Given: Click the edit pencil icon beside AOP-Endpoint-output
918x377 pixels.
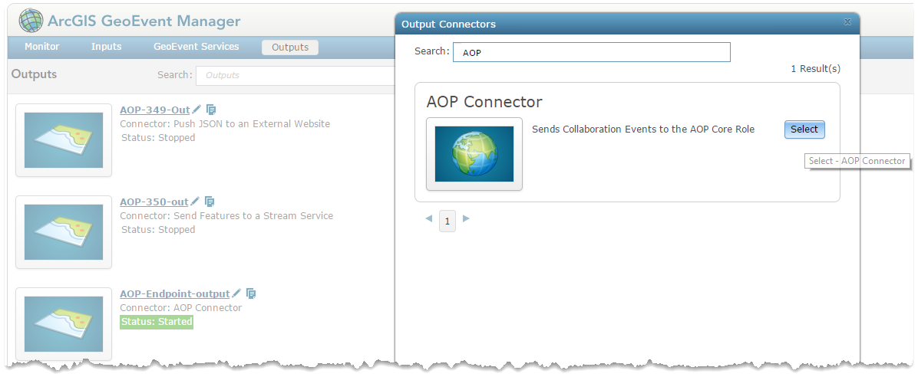Looking at the screenshot, I should 236,293.
